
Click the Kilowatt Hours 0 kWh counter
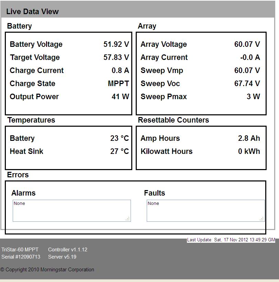click(249, 152)
